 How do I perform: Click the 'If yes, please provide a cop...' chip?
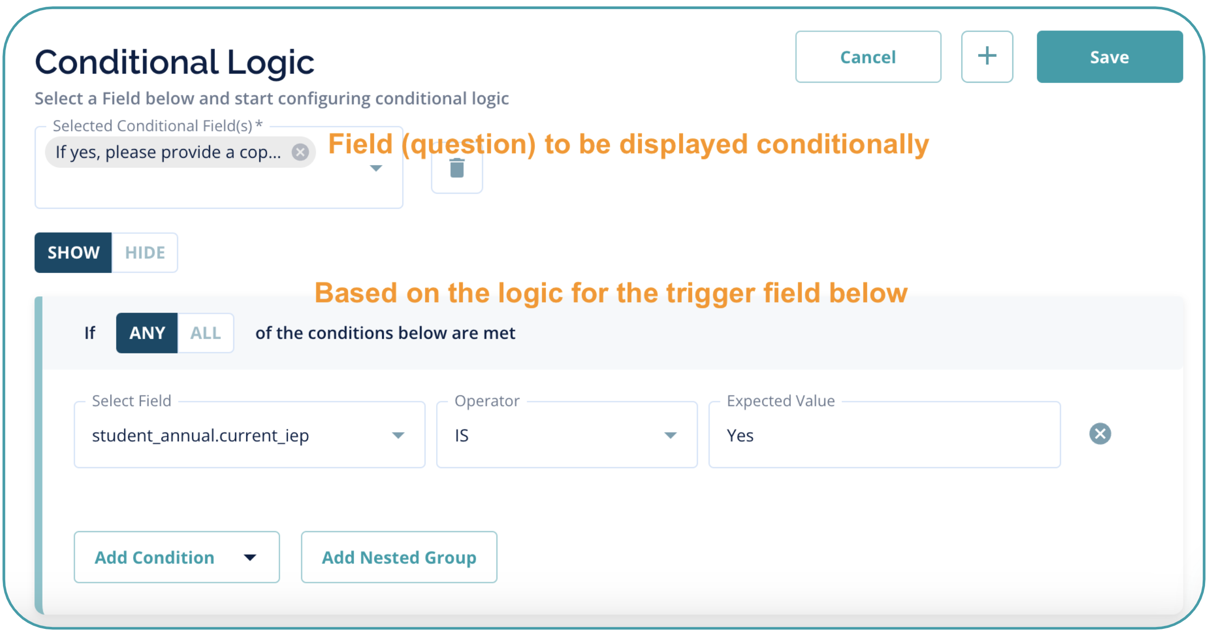coord(167,152)
